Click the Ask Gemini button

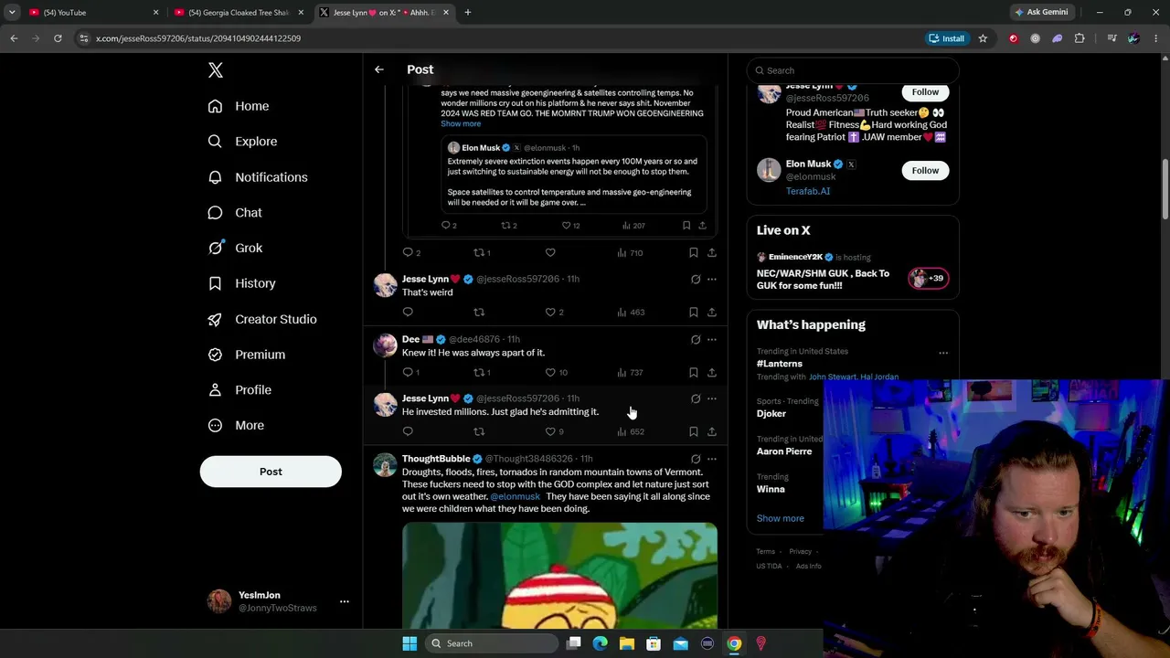pyautogui.click(x=1041, y=13)
